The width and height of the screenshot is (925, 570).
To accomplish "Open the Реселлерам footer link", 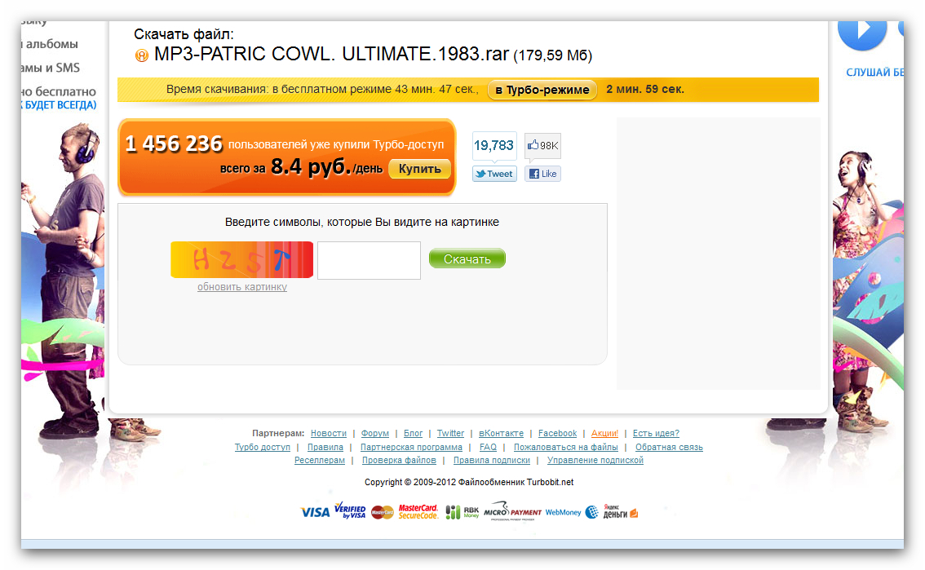I will click(x=320, y=461).
